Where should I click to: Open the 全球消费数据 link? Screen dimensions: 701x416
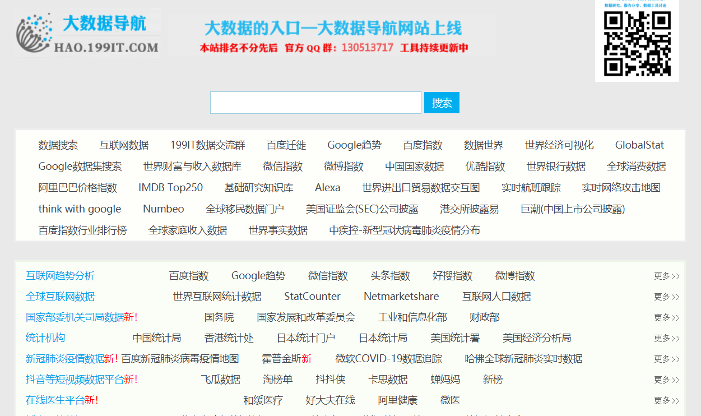(637, 167)
